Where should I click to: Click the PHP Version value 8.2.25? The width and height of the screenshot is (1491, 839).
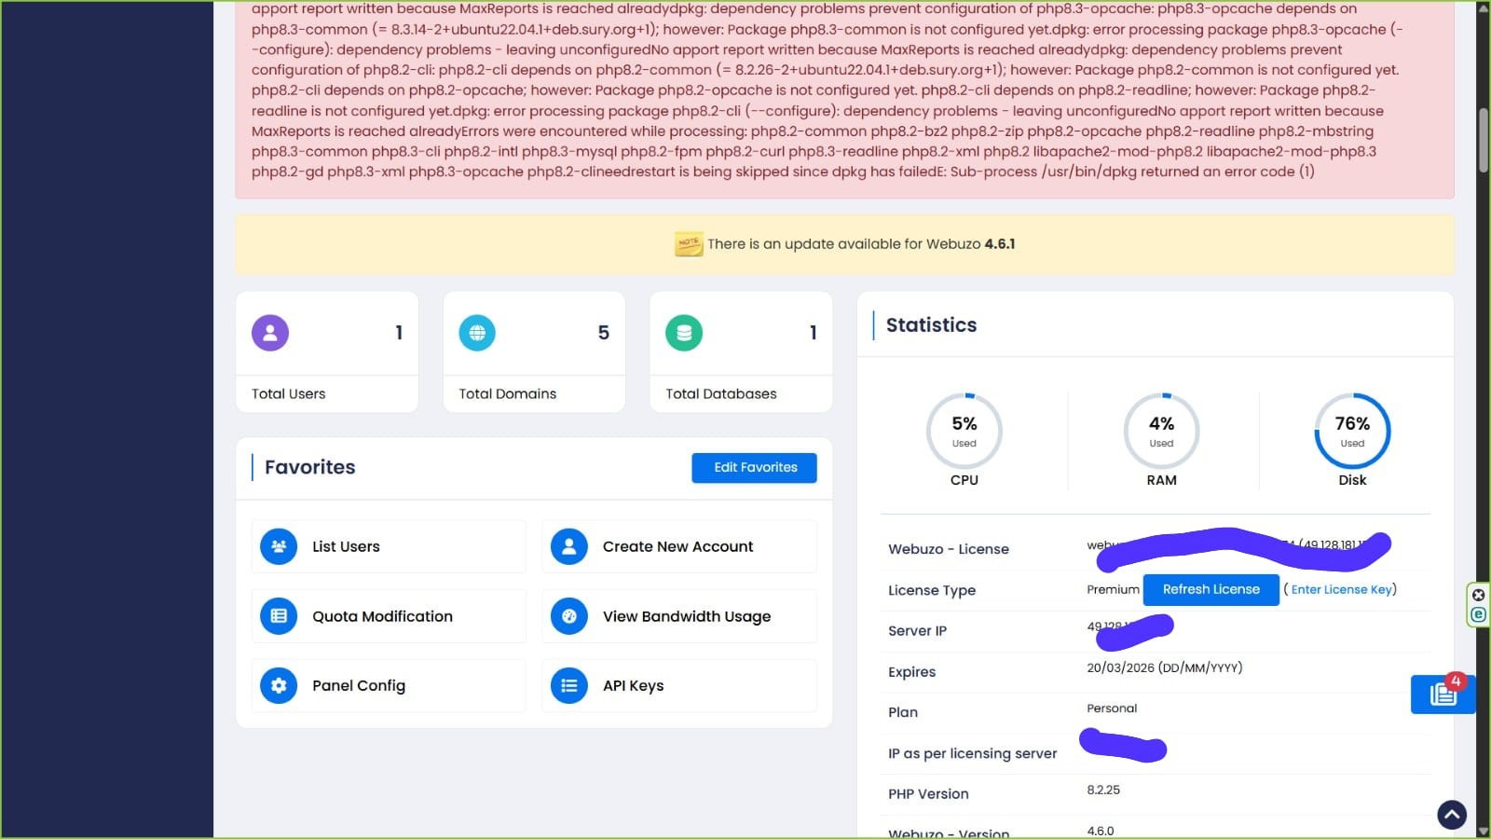[1103, 790]
